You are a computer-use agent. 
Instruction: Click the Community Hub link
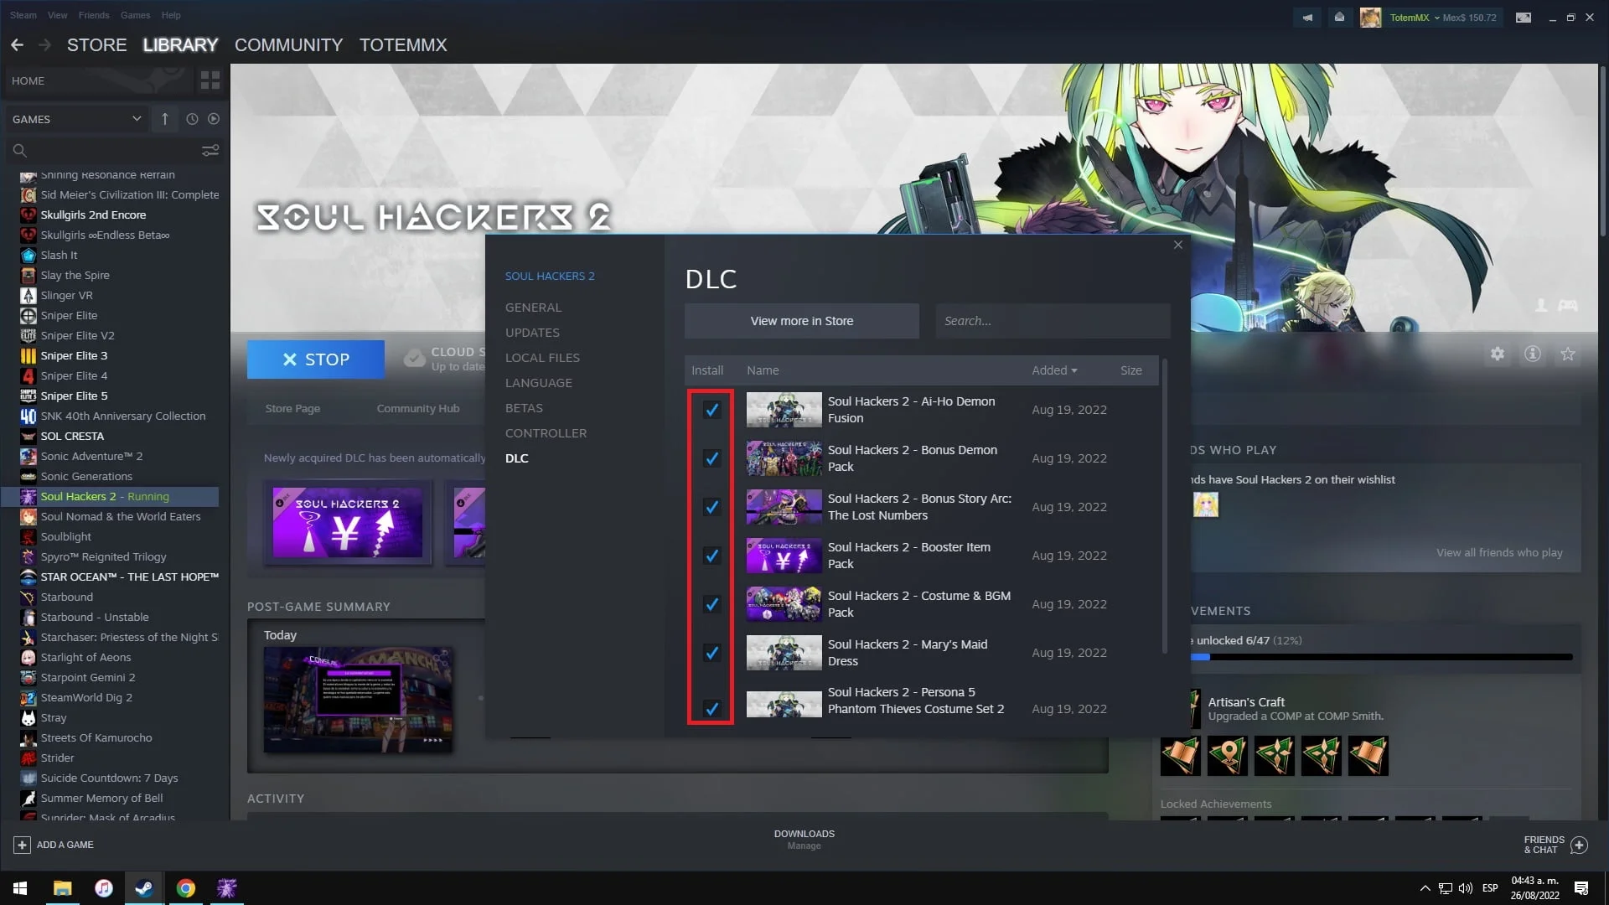coord(417,408)
